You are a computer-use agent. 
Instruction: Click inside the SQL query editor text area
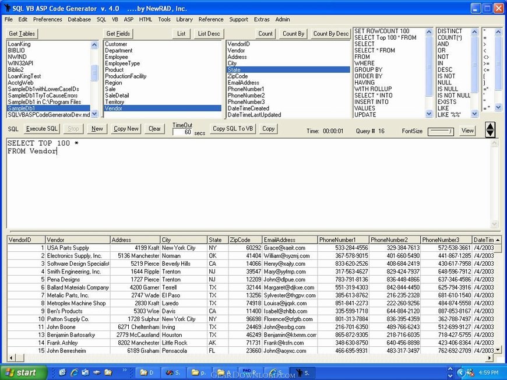[249, 184]
